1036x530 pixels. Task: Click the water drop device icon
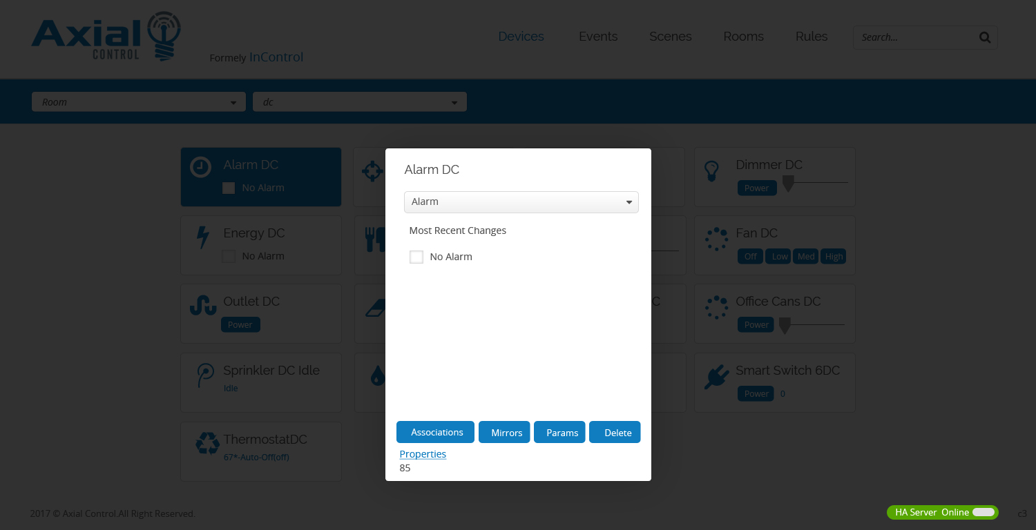(378, 375)
